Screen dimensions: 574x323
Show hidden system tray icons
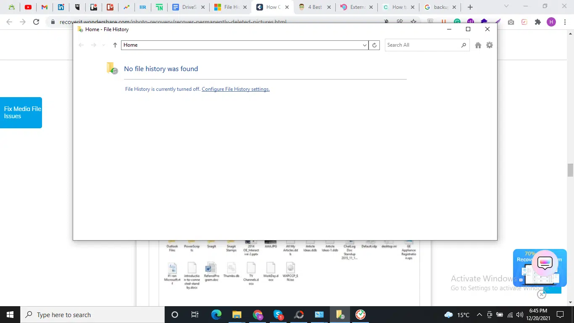tap(479, 315)
